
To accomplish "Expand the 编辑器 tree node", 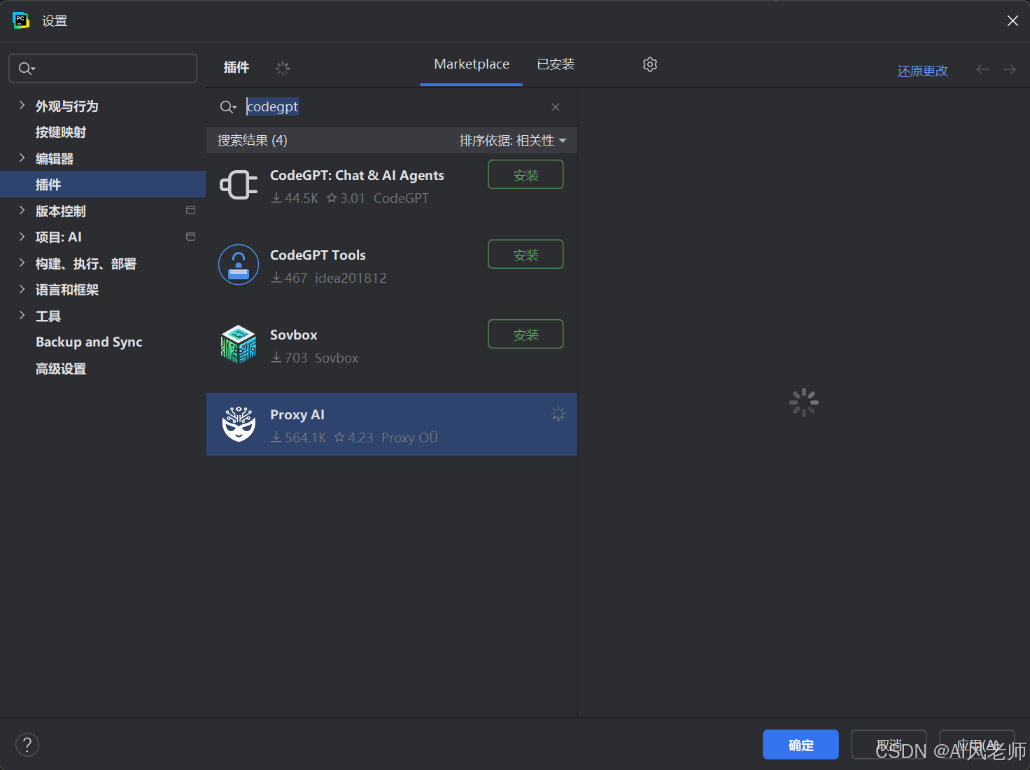I will (x=22, y=158).
